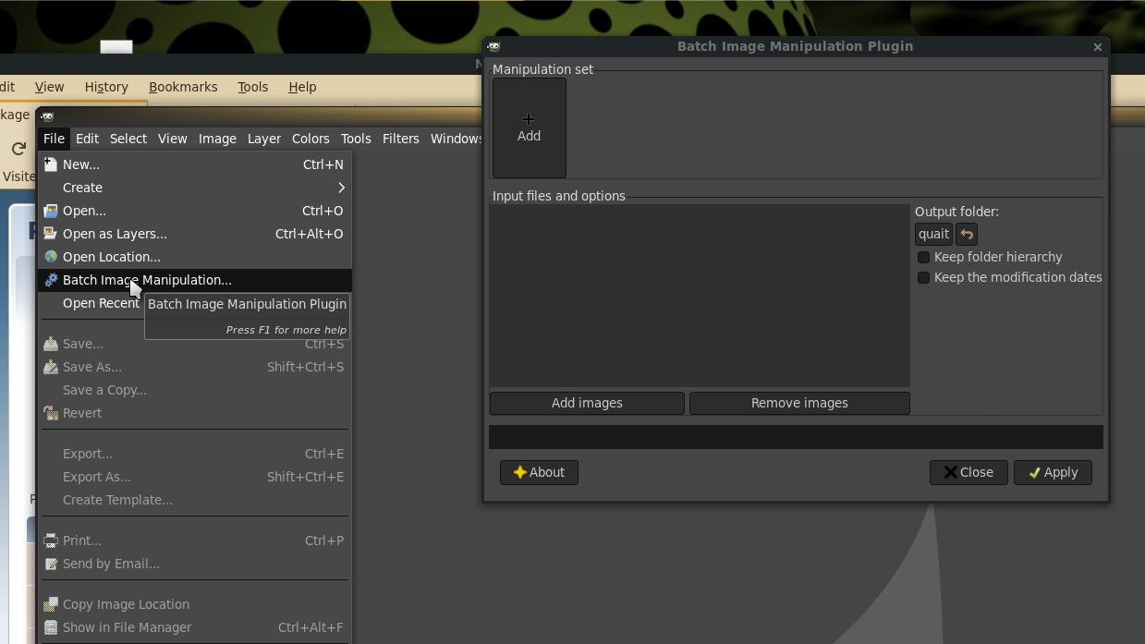The width and height of the screenshot is (1145, 644).
Task: Open the Colors menu
Action: [x=311, y=139]
